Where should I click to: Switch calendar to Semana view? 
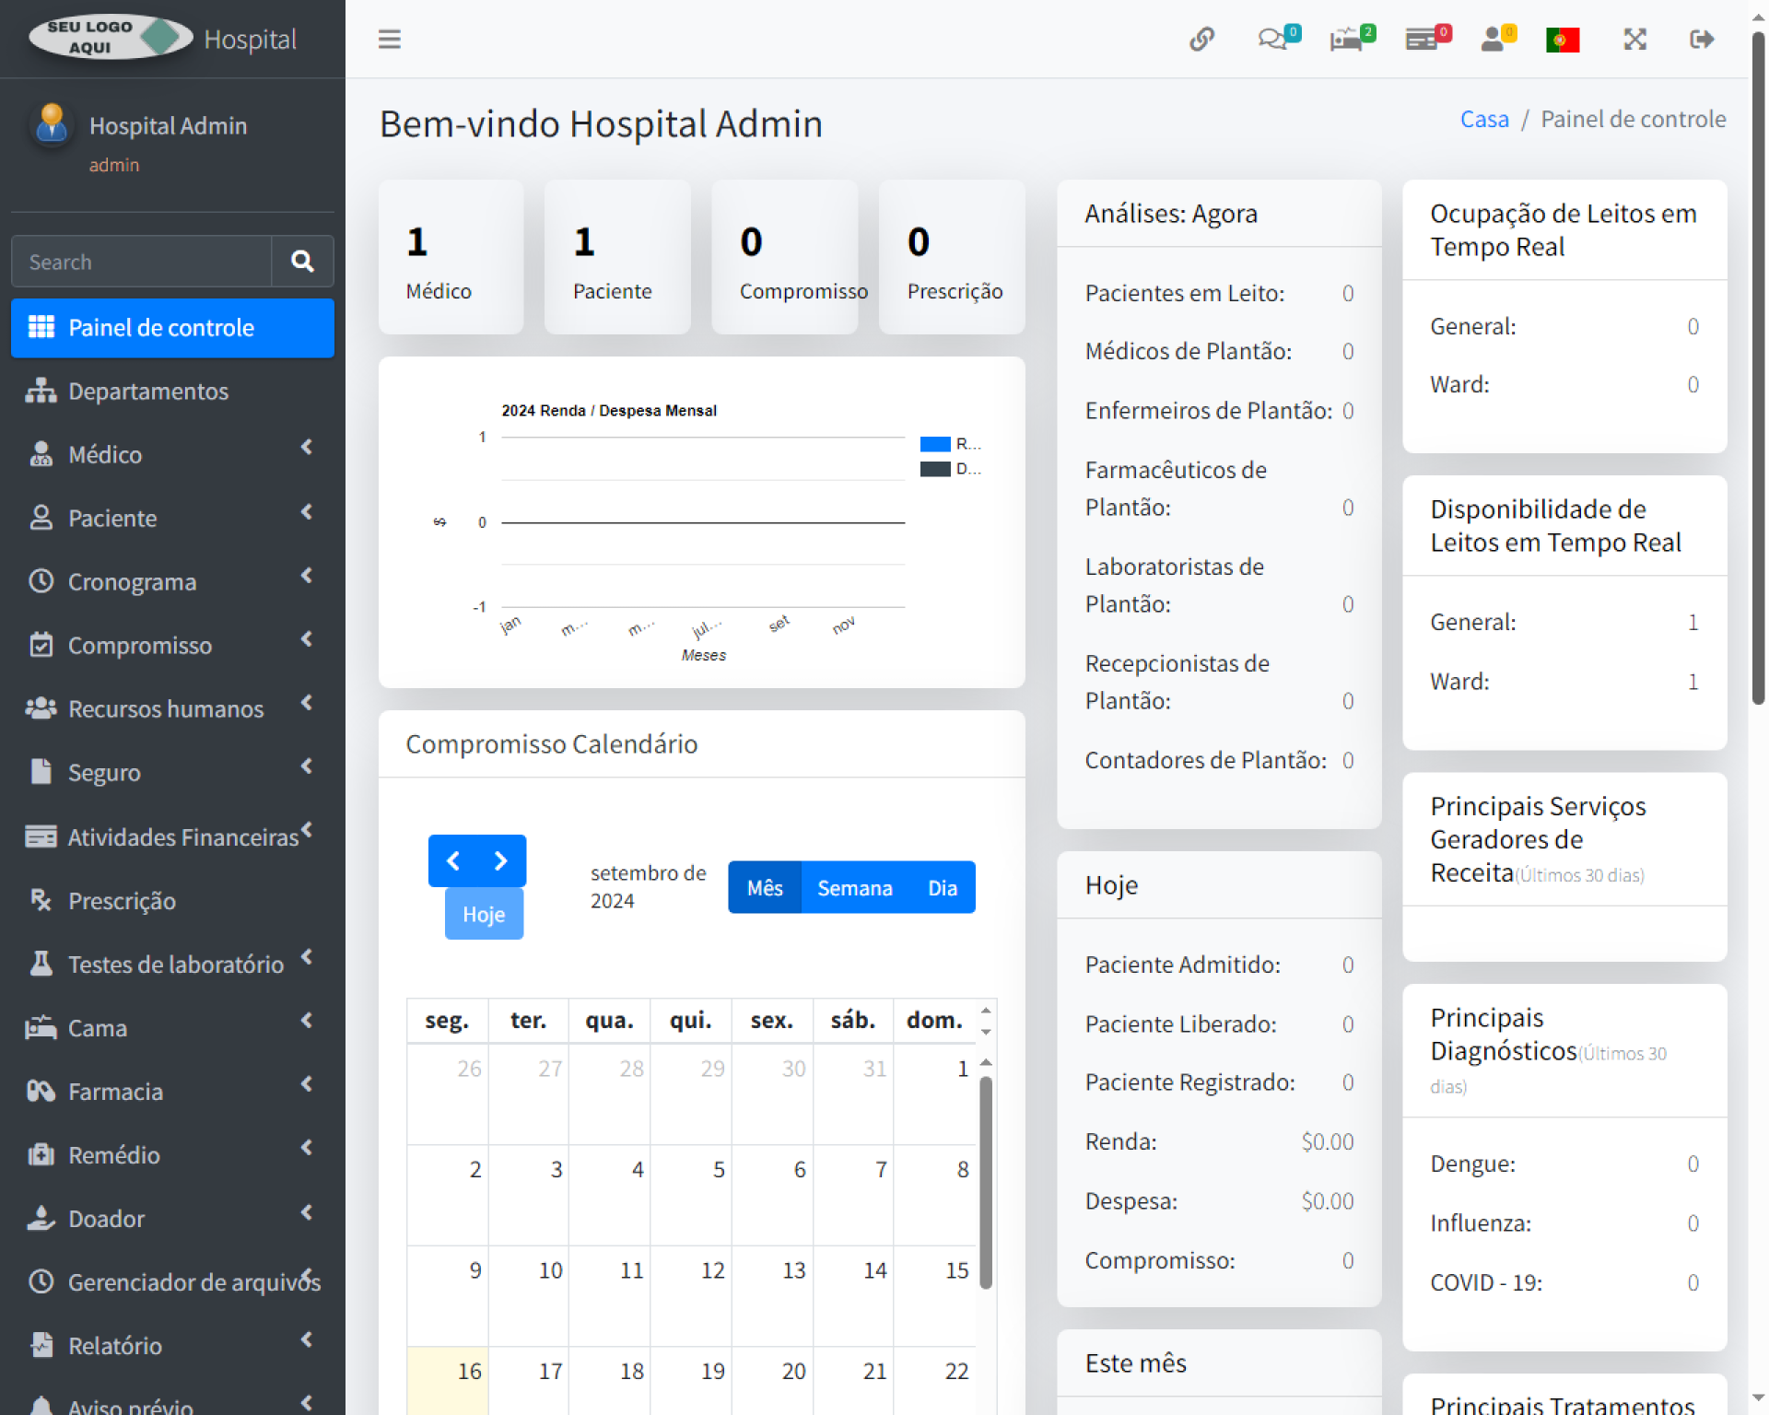pyautogui.click(x=854, y=888)
